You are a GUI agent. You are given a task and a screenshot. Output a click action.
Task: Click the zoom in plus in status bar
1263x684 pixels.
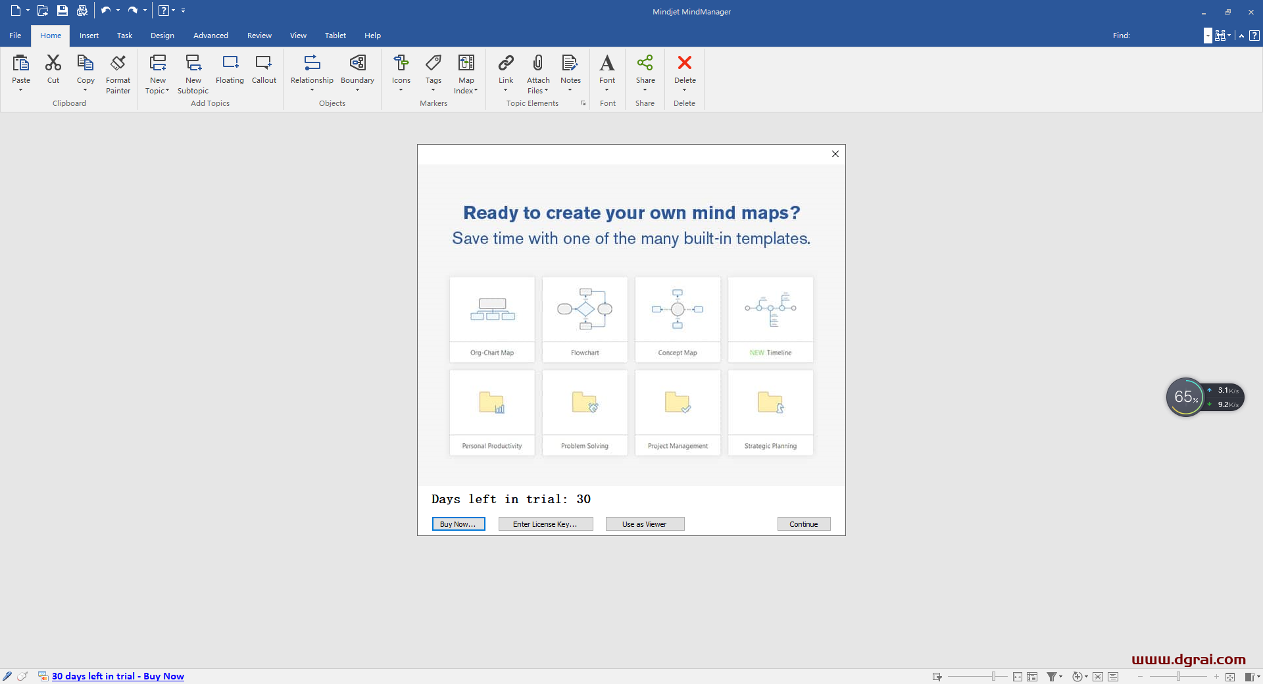pyautogui.click(x=1216, y=676)
